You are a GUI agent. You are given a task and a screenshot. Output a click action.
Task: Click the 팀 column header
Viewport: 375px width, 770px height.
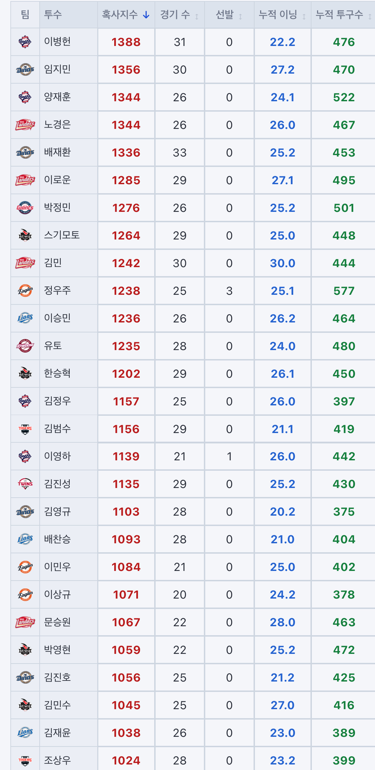[25, 15]
